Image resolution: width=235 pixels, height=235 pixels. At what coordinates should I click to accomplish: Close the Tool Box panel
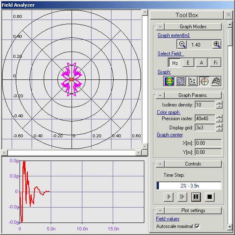pyautogui.click(x=229, y=15)
